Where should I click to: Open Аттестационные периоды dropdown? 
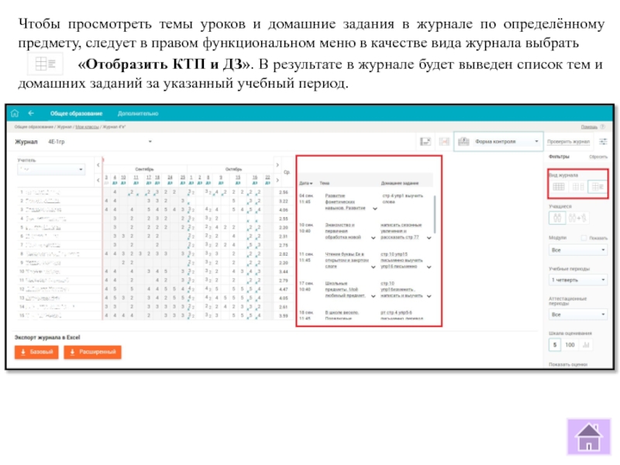pos(577,315)
